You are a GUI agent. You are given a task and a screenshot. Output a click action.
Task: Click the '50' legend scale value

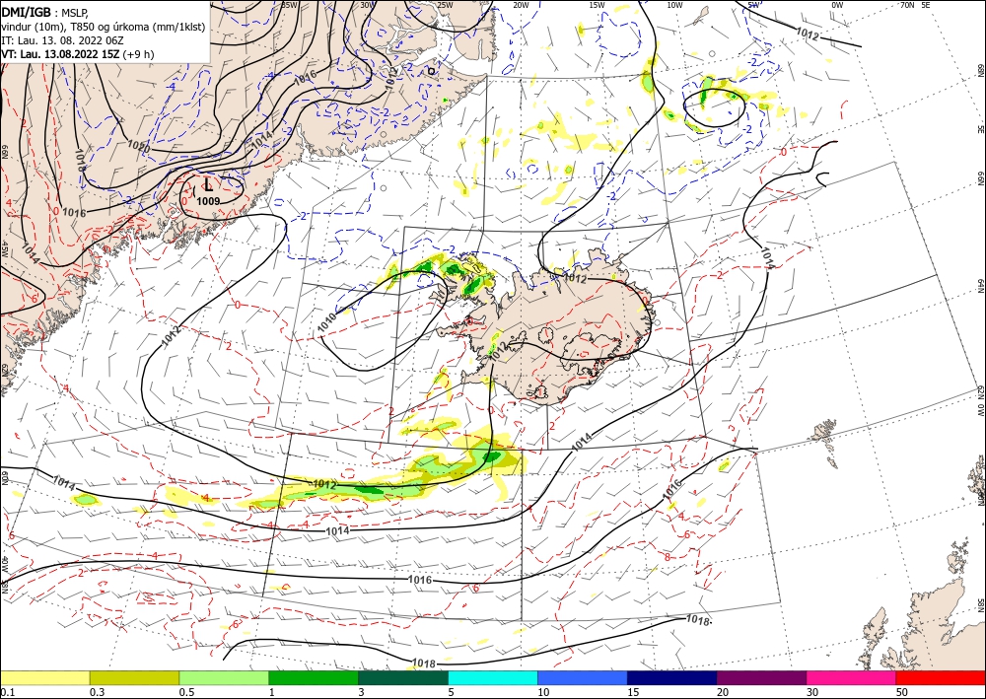pyautogui.click(x=902, y=692)
